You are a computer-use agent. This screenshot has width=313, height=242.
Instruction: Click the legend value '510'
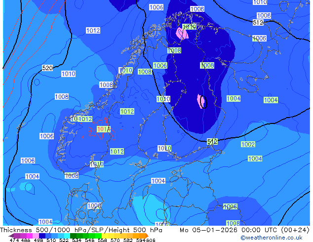click(51, 240)
